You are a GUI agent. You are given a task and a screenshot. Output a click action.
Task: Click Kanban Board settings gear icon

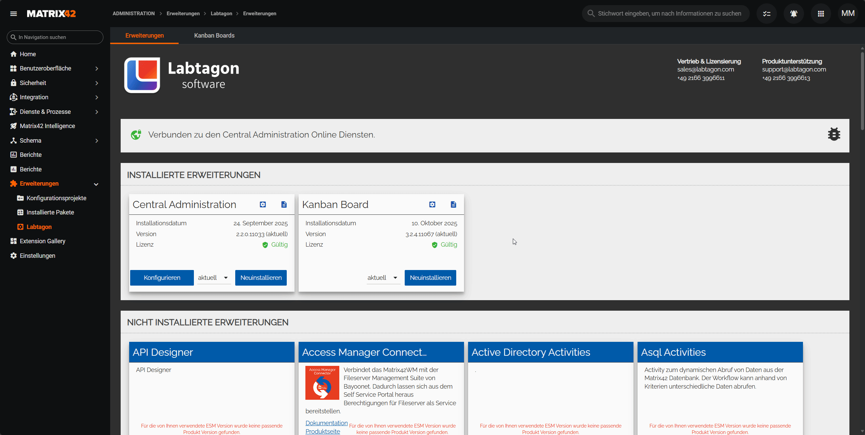(432, 204)
